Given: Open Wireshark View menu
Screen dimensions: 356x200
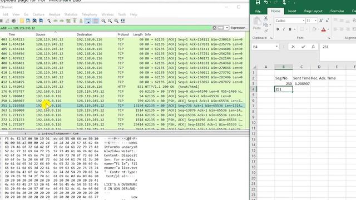Looking at the screenshot, I should (x=16, y=14).
